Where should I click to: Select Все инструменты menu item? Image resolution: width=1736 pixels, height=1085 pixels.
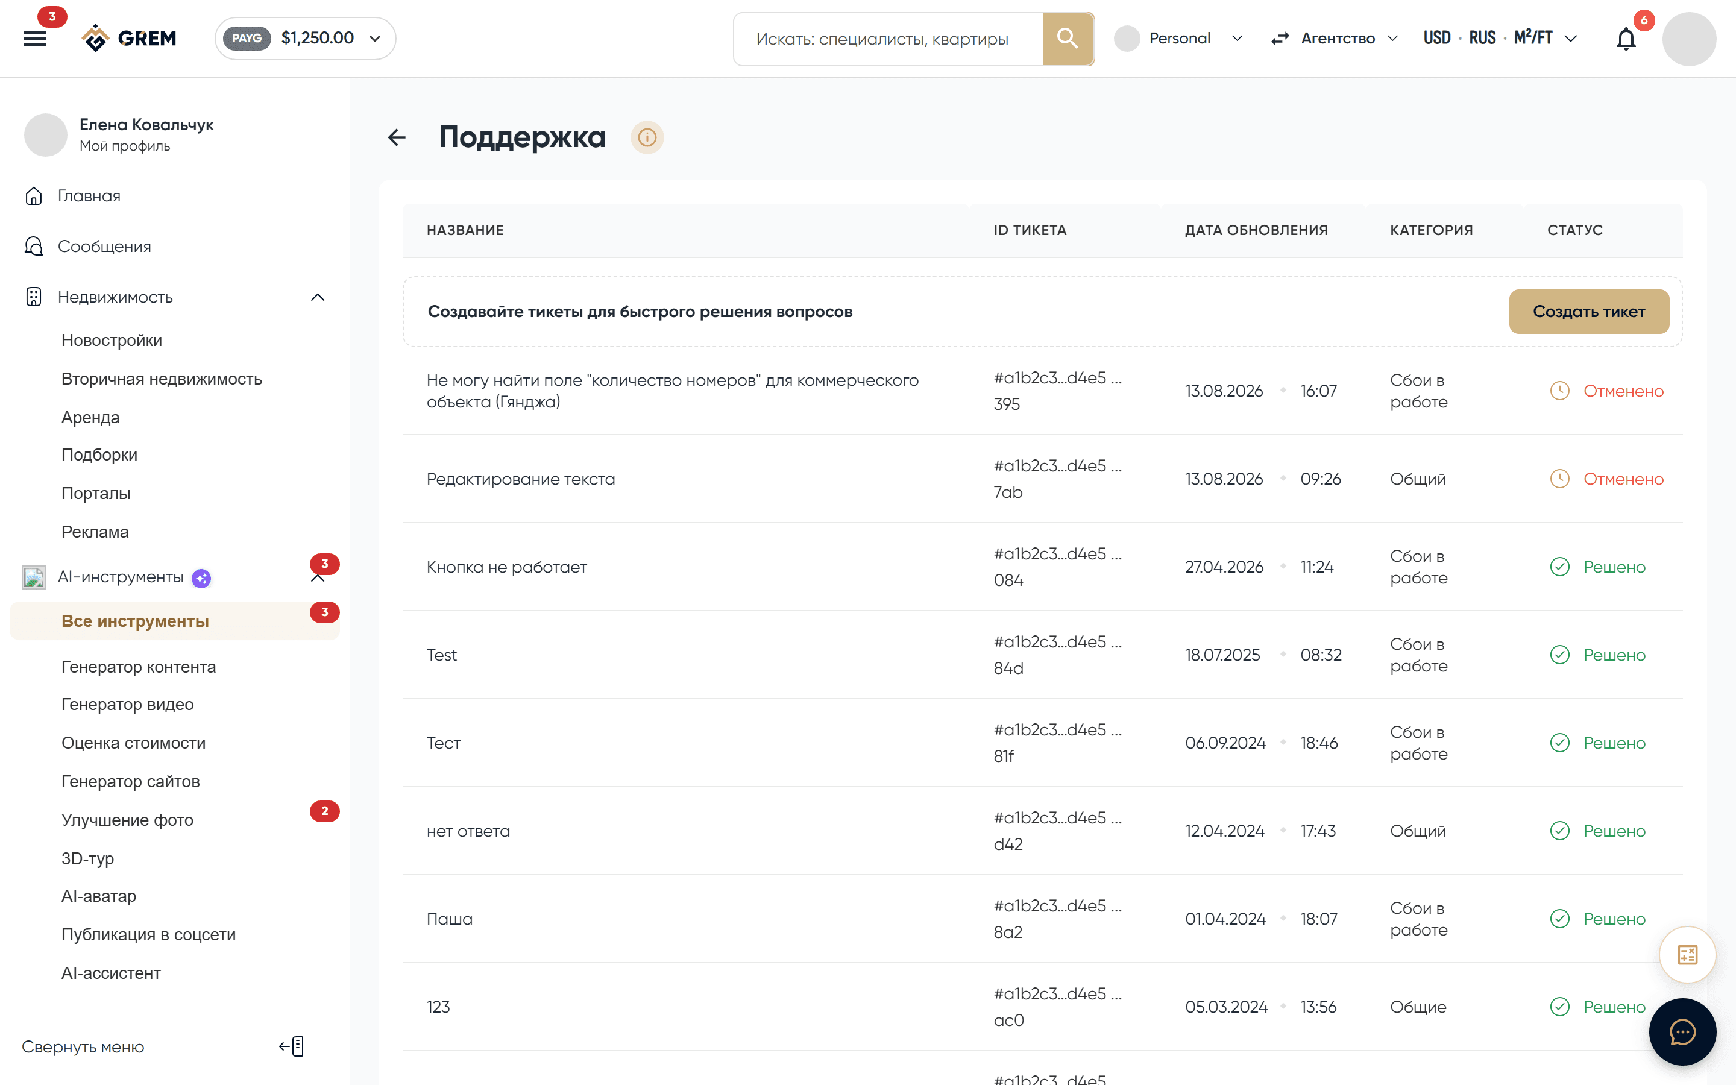click(x=174, y=621)
